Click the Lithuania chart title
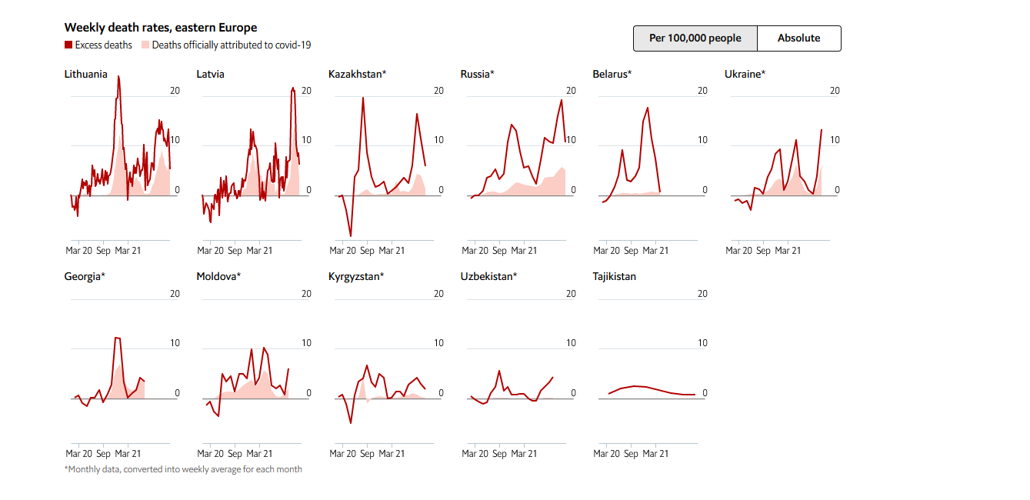Image resolution: width=1030 pixels, height=500 pixels. [x=85, y=75]
